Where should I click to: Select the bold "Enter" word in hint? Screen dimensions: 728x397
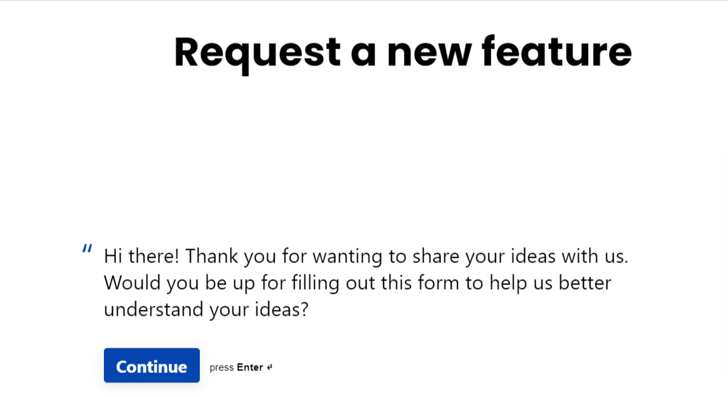(250, 368)
